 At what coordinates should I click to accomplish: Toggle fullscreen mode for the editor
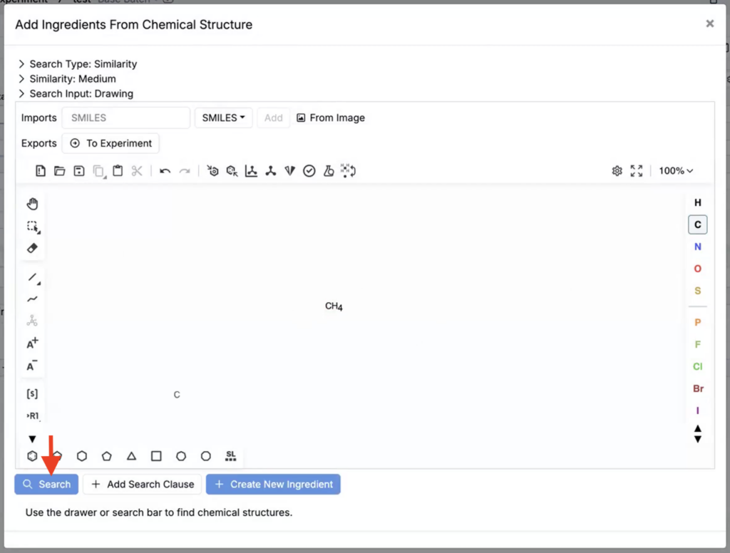[637, 171]
